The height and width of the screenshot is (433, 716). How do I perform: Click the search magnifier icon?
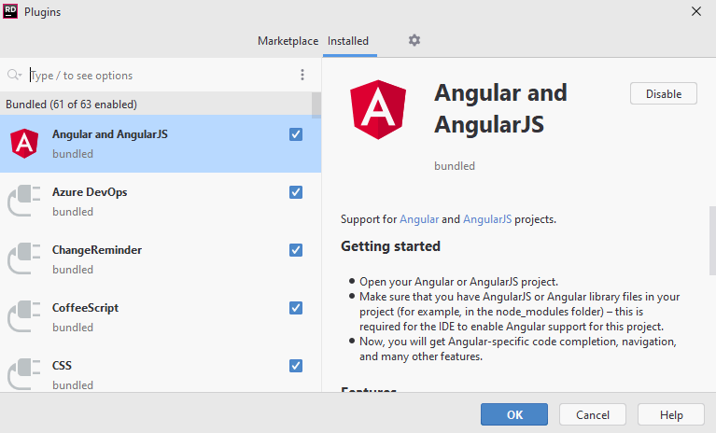pos(14,76)
